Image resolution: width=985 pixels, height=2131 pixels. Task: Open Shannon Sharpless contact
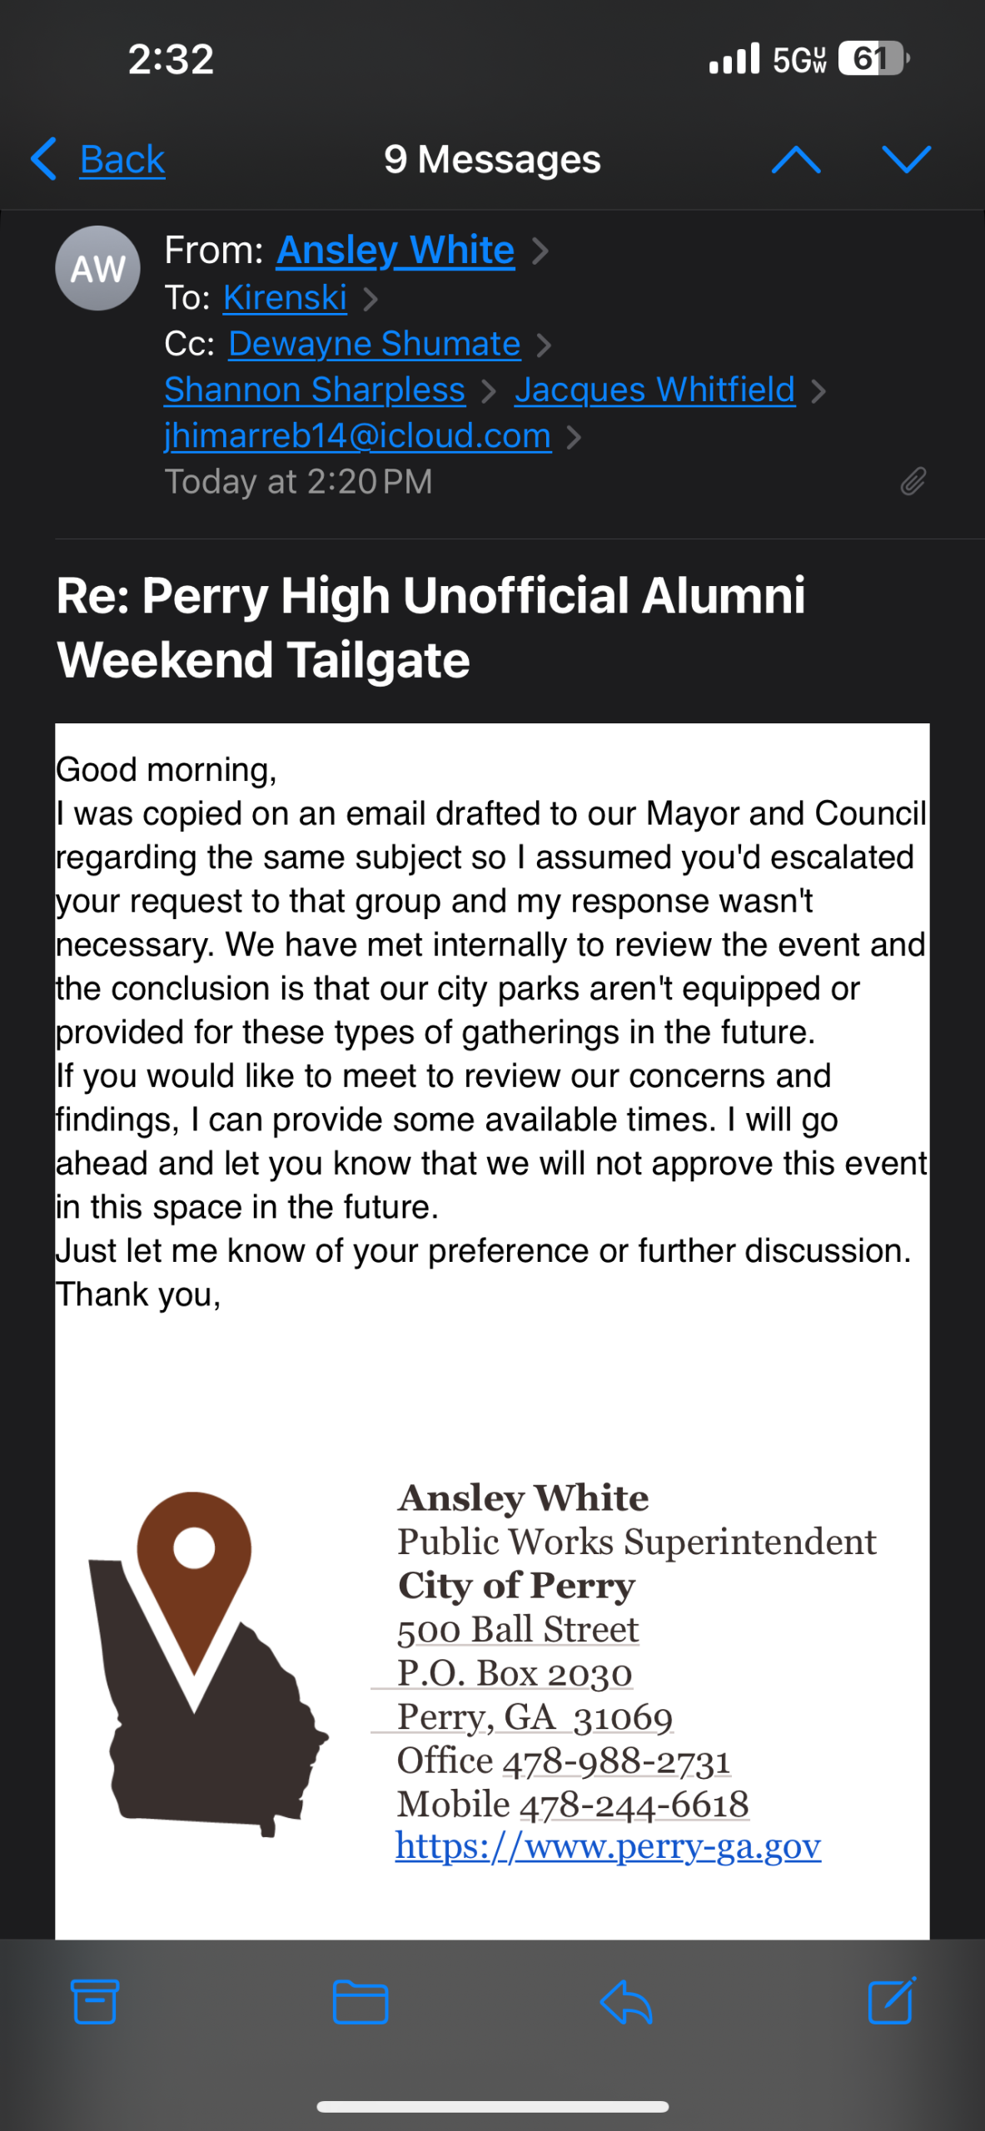click(x=315, y=390)
